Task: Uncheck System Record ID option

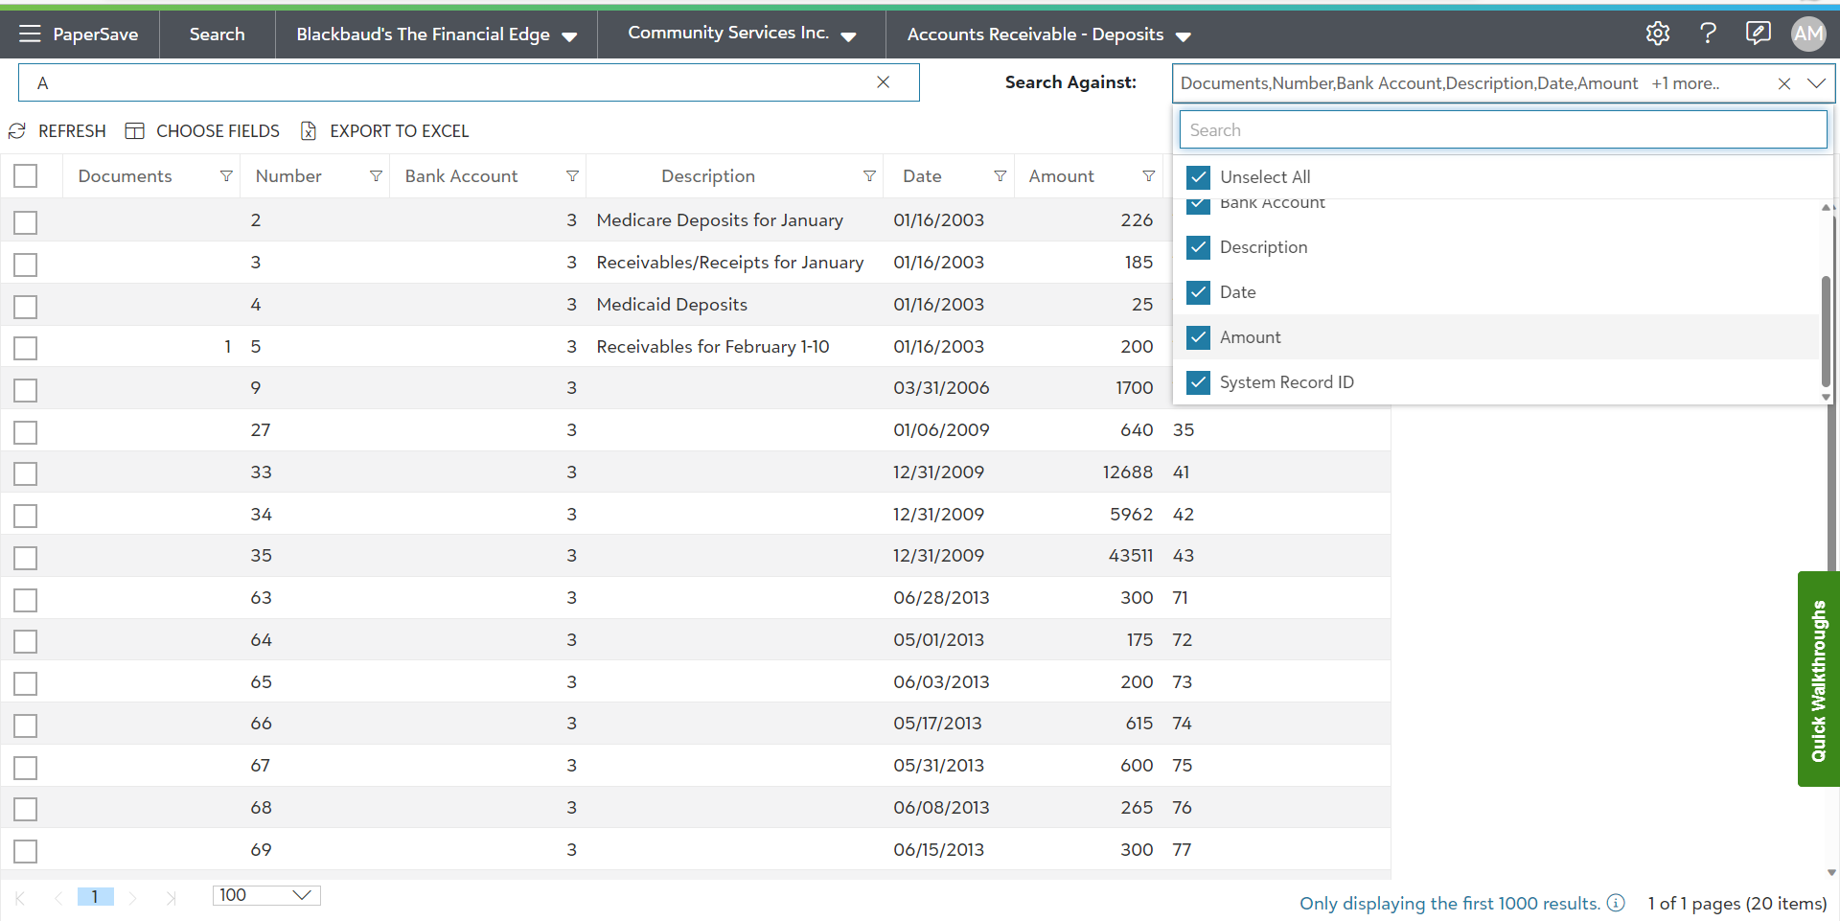Action: 1198,382
